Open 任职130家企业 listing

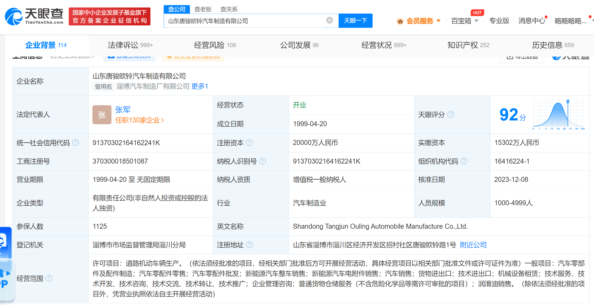(139, 120)
